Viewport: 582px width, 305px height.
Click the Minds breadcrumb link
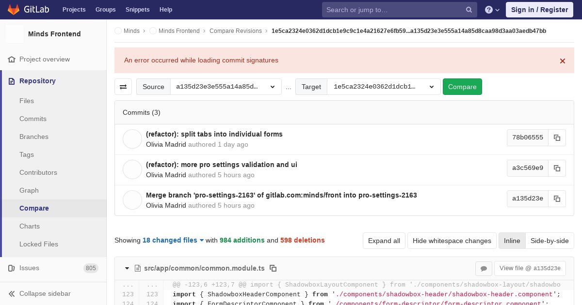coord(131,31)
